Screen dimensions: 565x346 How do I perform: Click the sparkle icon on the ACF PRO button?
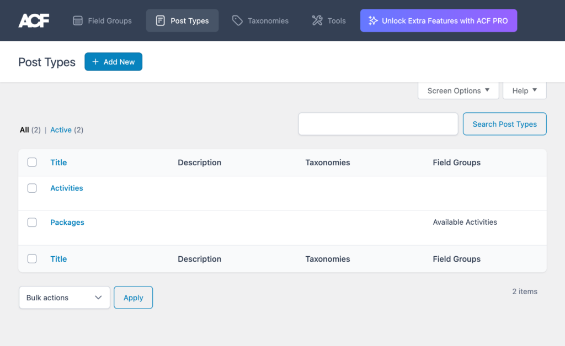pyautogui.click(x=374, y=20)
